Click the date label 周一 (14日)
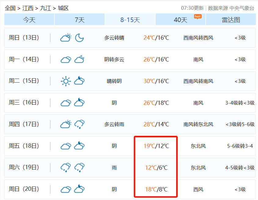Screen dimensions: 258x200 [24, 59]
